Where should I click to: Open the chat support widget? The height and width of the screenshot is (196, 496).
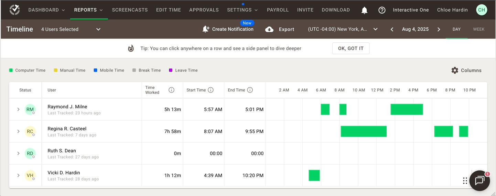point(479,181)
